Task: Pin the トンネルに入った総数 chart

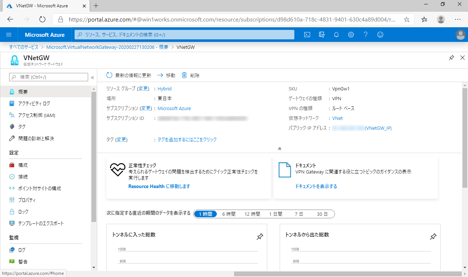Action: [260, 237]
